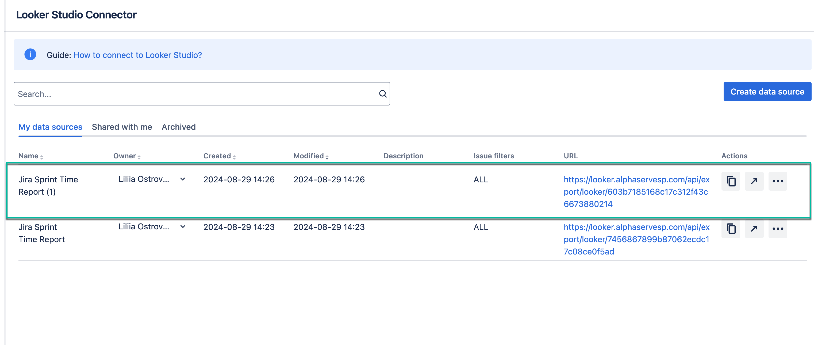Image resolution: width=814 pixels, height=345 pixels.
Task: Open Jira Sprint Time Report externally via arrow icon
Action: click(x=754, y=229)
